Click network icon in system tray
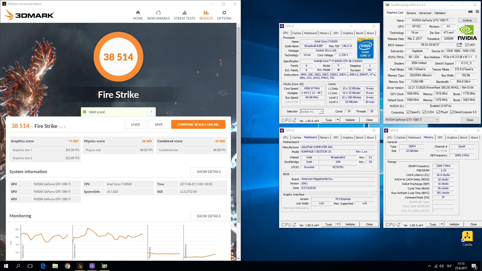Viewport: 482px width, 271px height. click(x=436, y=266)
